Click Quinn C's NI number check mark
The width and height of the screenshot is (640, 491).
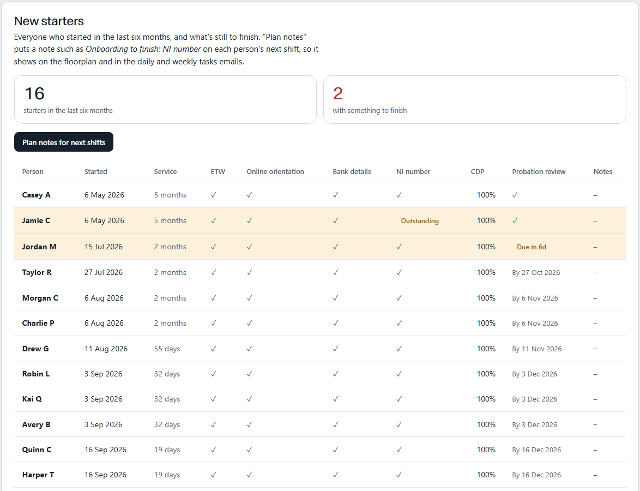point(399,450)
